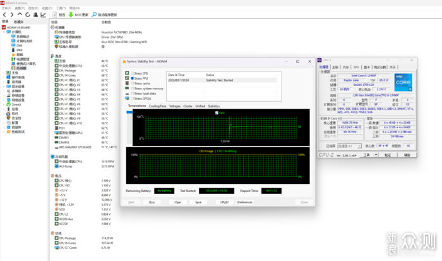The image size is (442, 261).
Task: Go forward with the right arrow toolbar icon
Action: point(12,15)
